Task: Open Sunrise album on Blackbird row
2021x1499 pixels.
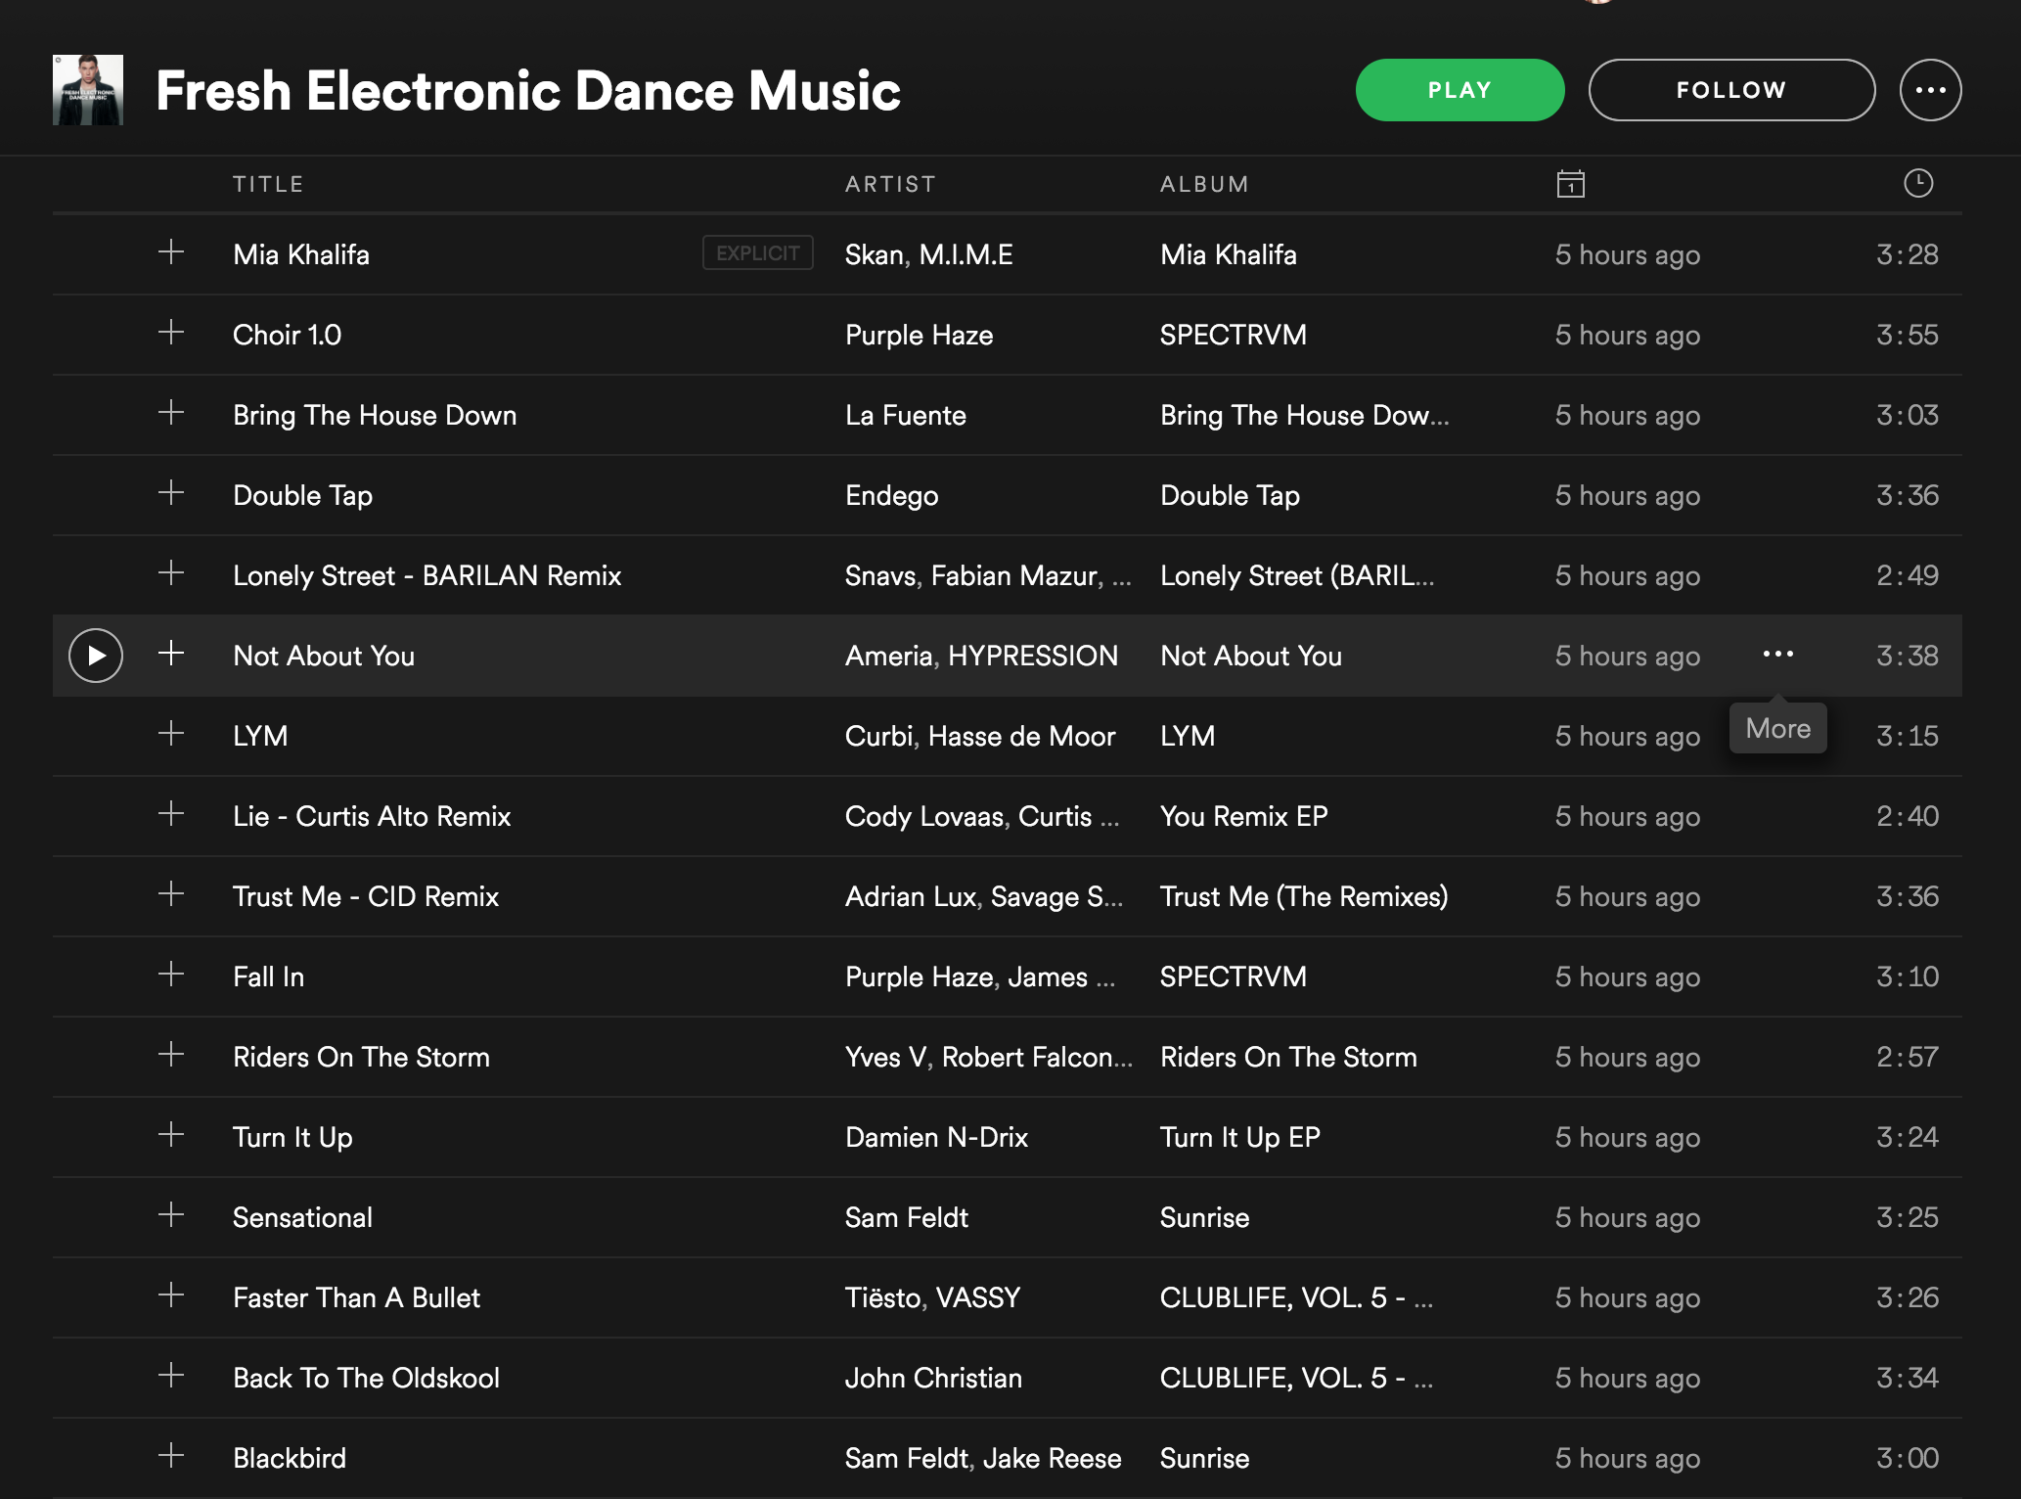Action: (1205, 1459)
